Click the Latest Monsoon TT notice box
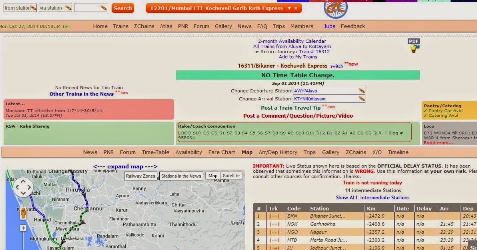 pyautogui.click(x=89, y=109)
